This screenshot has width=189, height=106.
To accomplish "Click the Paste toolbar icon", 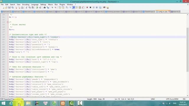I will (x=33, y=8).
